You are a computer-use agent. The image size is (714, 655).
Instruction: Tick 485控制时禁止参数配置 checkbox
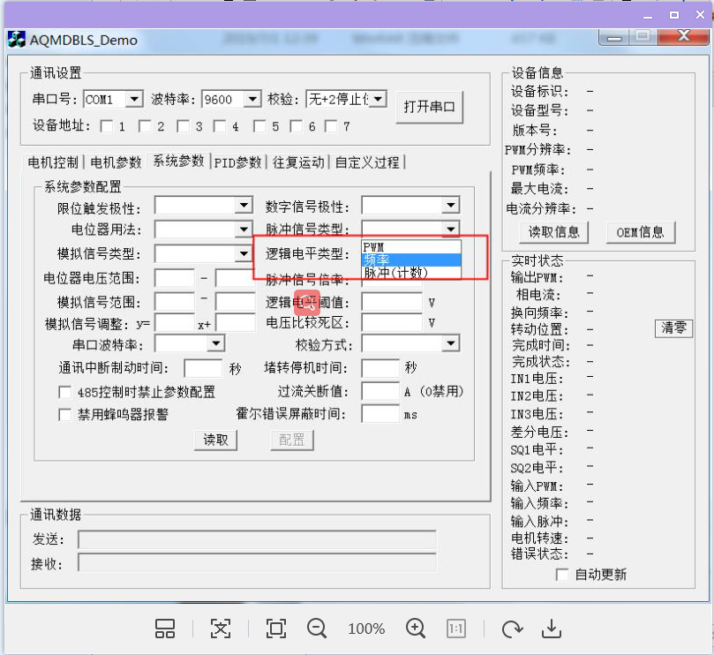65,392
